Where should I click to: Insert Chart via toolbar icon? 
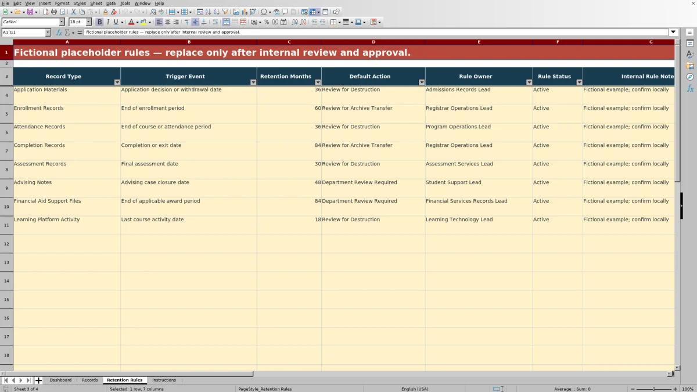244,12
